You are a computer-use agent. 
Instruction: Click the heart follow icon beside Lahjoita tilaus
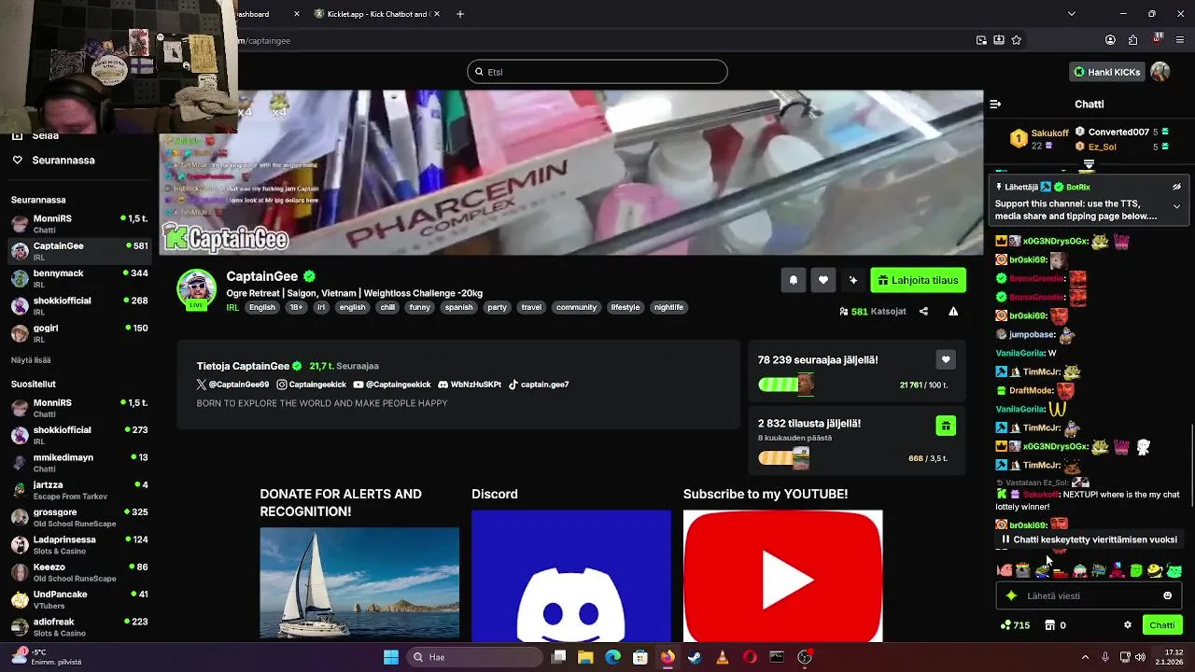(822, 280)
